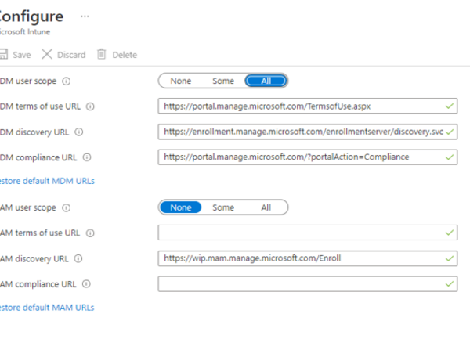Click the MAM user scope label

28,207
